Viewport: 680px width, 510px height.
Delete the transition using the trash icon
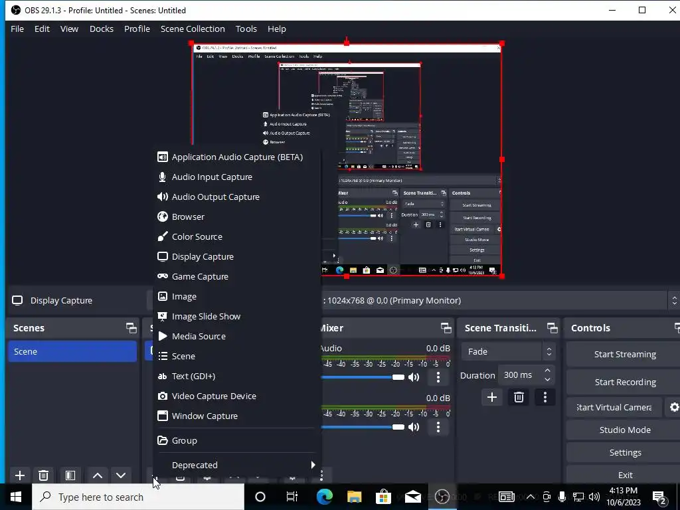coord(519,397)
